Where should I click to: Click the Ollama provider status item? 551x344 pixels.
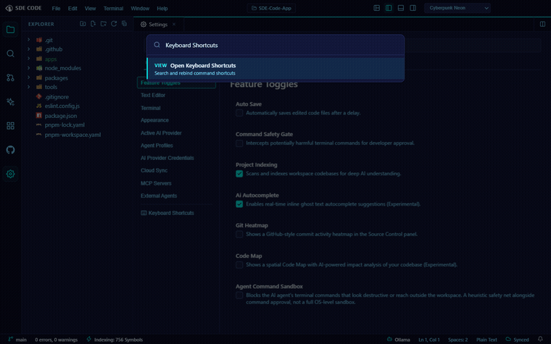click(399, 340)
